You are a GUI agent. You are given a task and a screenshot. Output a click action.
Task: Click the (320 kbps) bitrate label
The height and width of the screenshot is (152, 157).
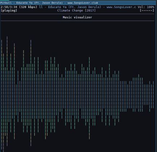28,7
